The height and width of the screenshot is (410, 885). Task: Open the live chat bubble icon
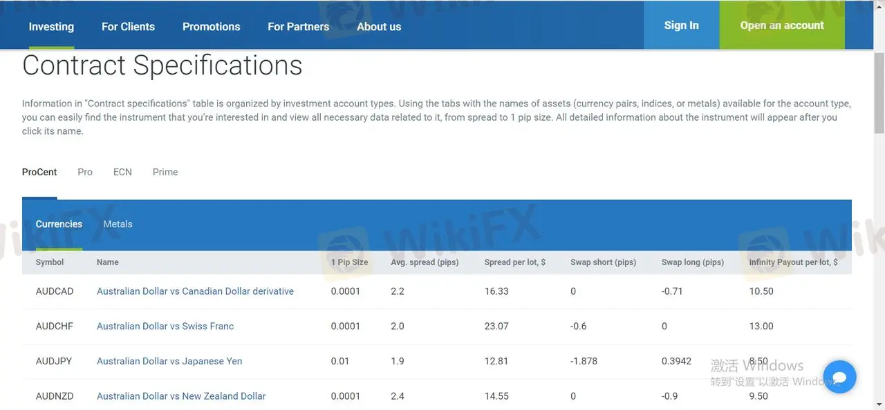click(x=839, y=377)
